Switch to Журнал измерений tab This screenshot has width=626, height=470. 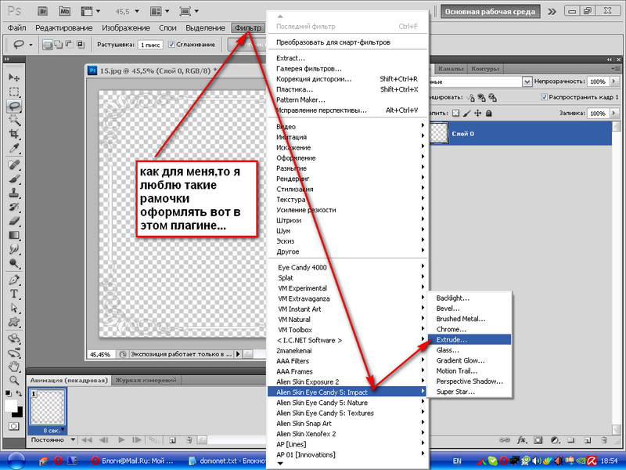146,381
